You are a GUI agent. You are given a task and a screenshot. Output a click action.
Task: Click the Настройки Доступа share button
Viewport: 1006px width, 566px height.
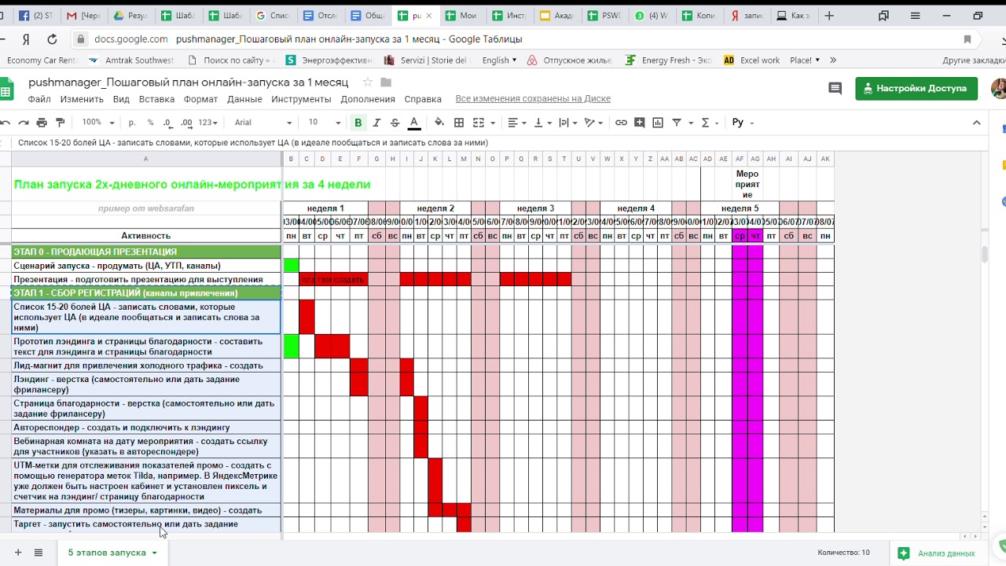(916, 89)
